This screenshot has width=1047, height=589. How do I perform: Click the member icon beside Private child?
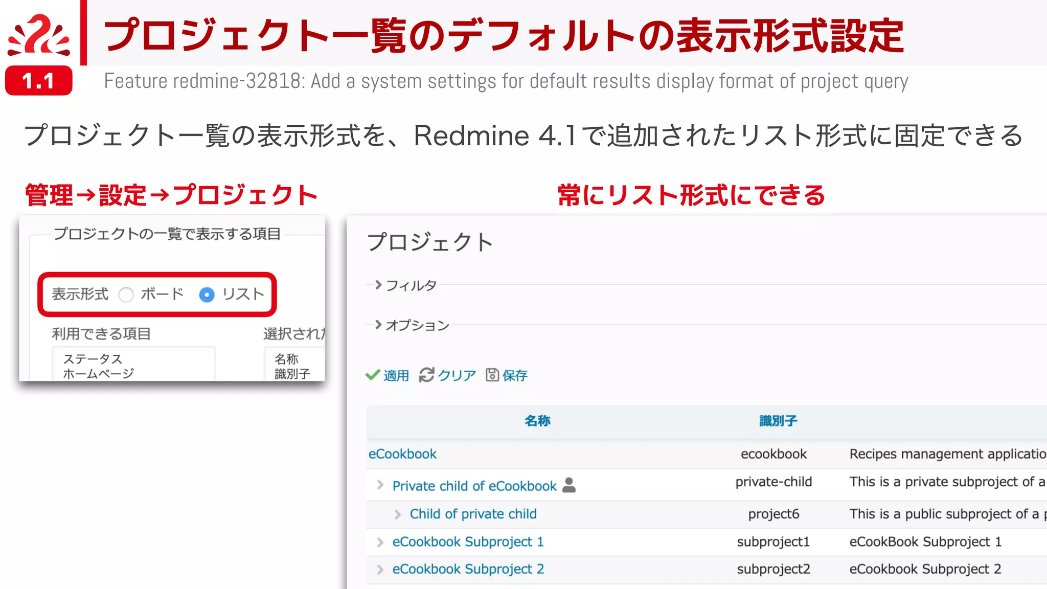point(569,485)
